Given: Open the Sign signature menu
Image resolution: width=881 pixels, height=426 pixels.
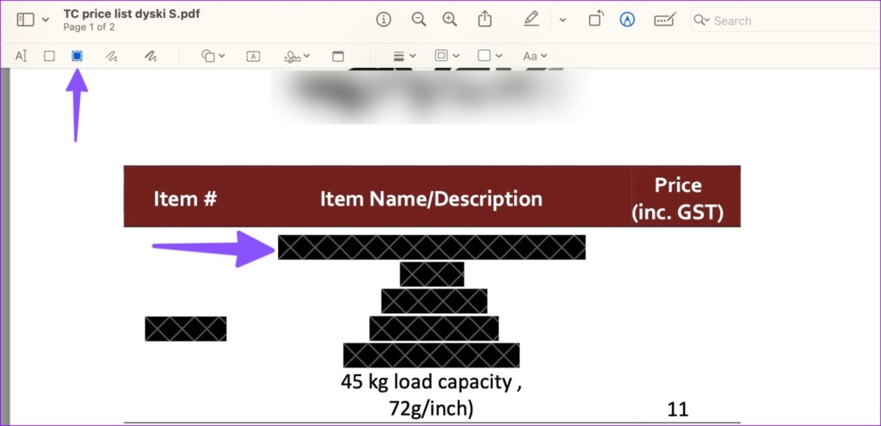Looking at the screenshot, I should (298, 56).
